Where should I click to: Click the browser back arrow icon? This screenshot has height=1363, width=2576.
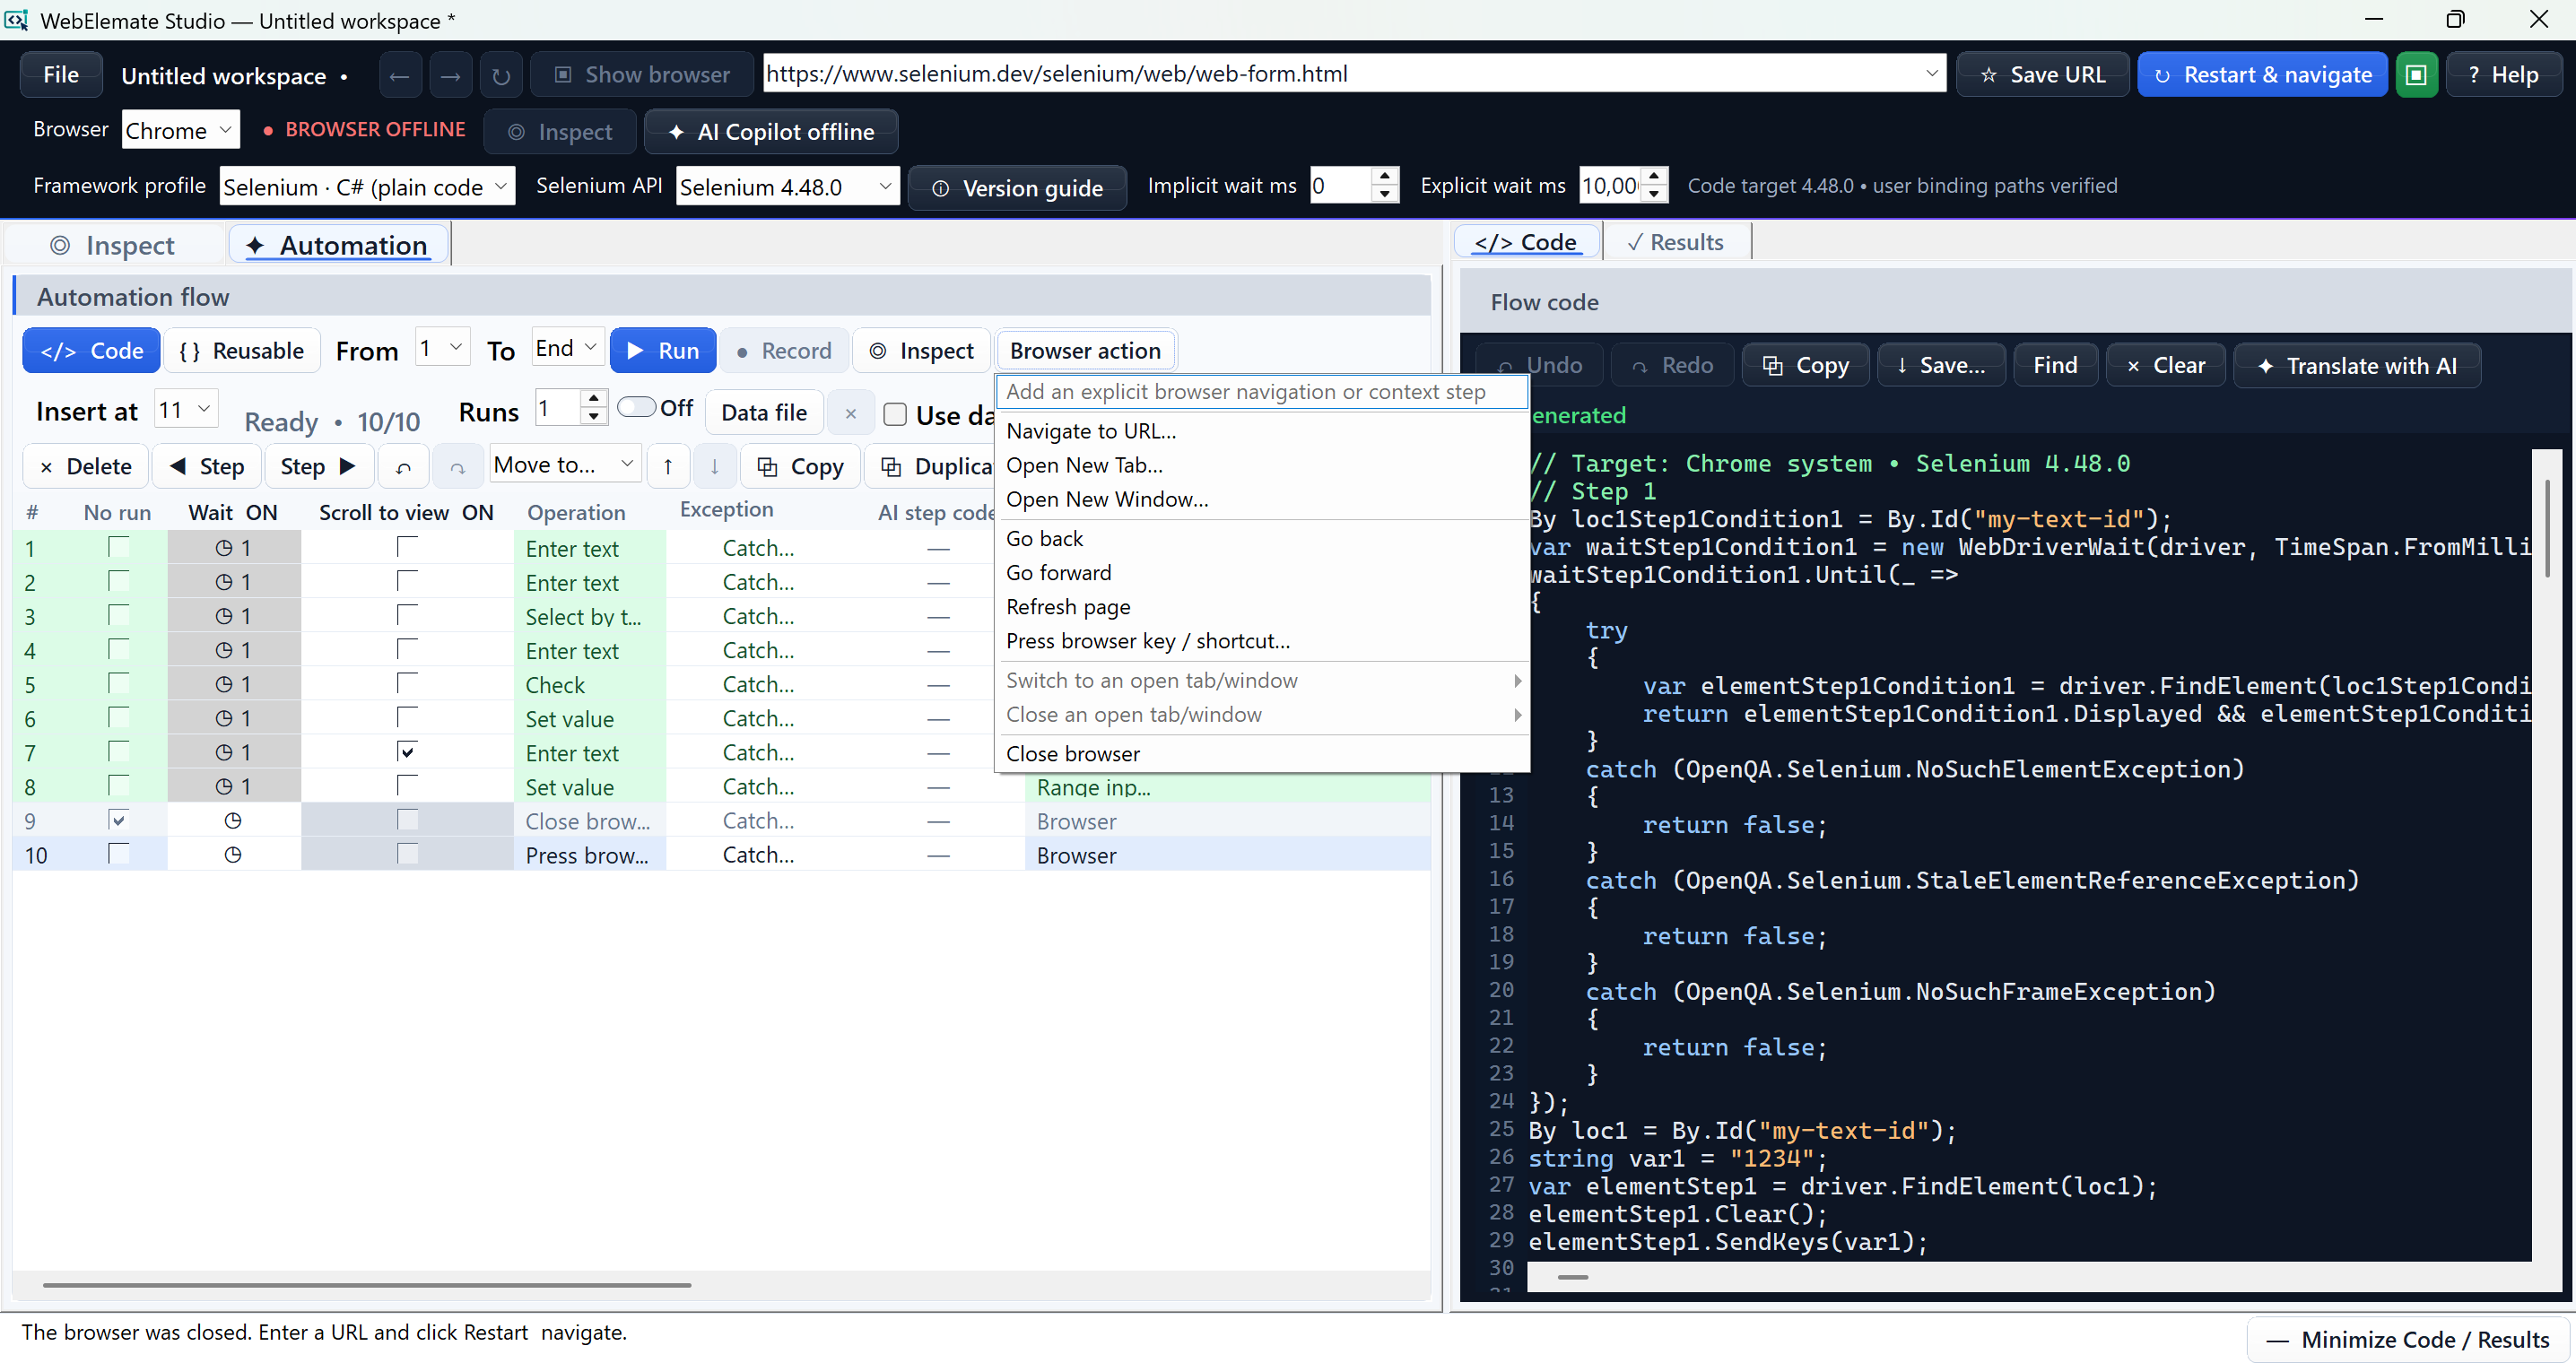click(x=399, y=76)
